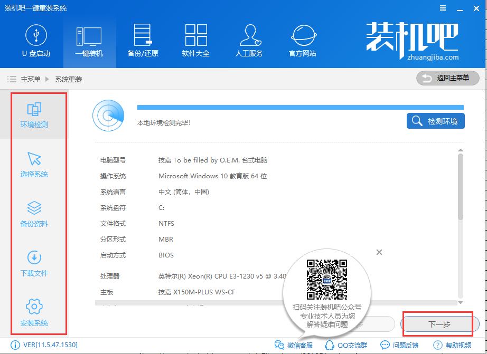Open the 备份/还原 backup tab

pyautogui.click(x=143, y=41)
